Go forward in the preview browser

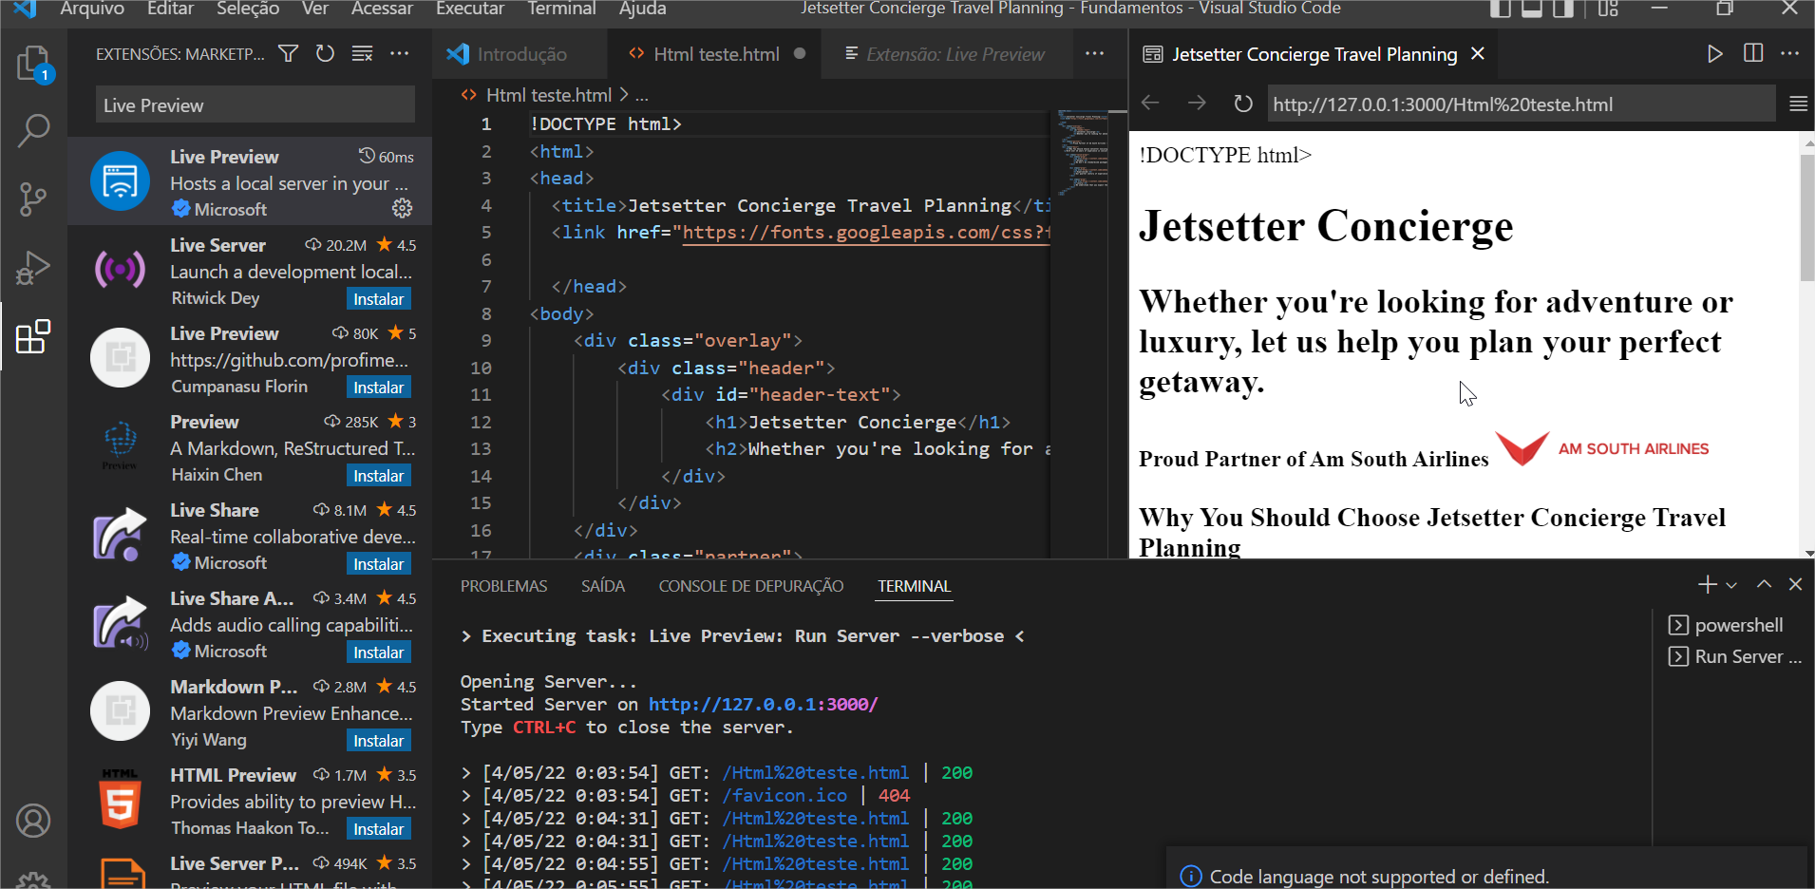[1197, 103]
